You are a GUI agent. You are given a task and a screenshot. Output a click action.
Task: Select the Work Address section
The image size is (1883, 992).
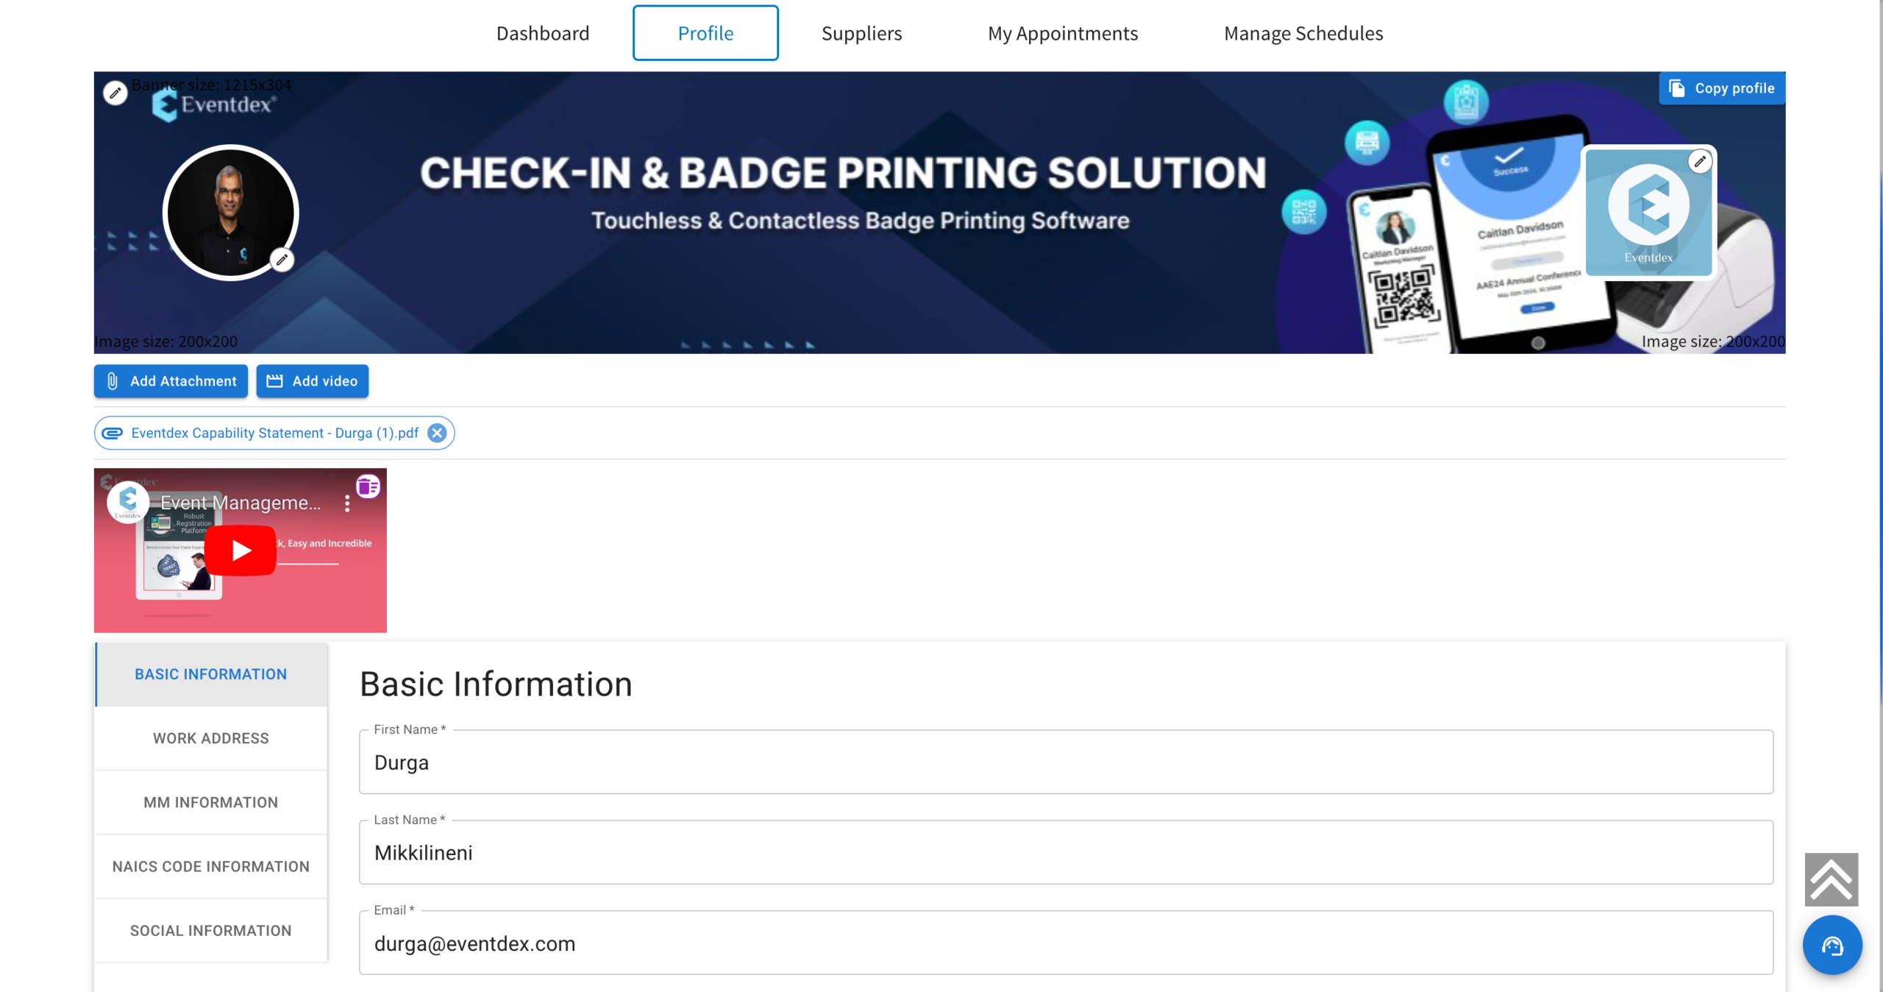pyautogui.click(x=211, y=738)
